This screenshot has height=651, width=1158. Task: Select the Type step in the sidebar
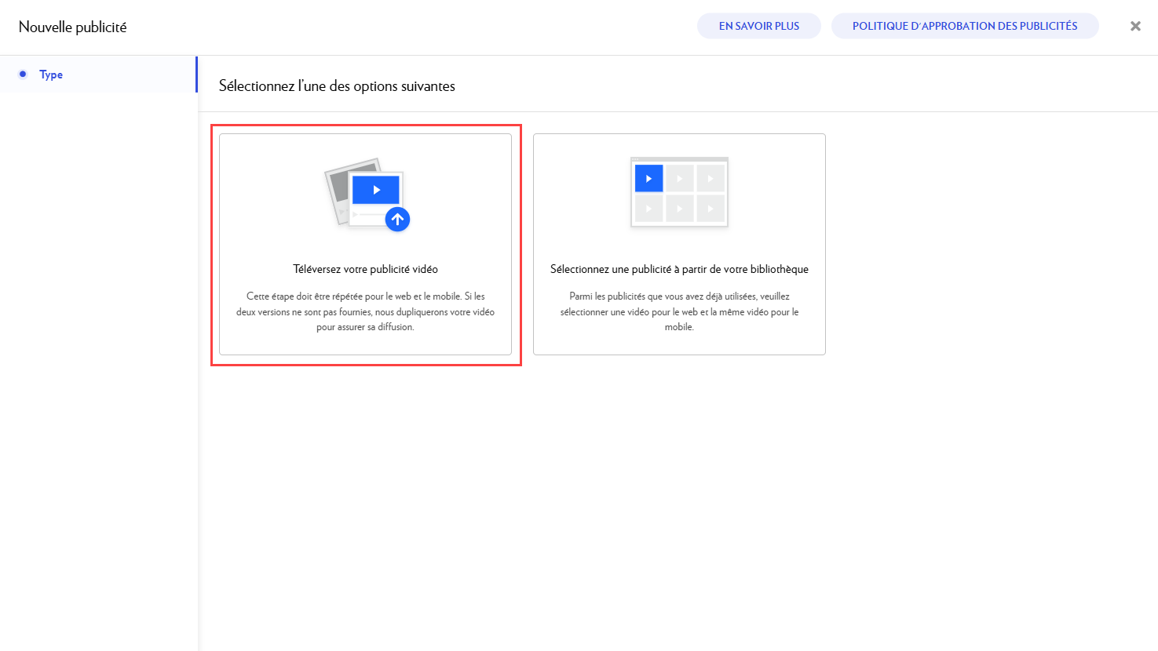[x=51, y=75]
